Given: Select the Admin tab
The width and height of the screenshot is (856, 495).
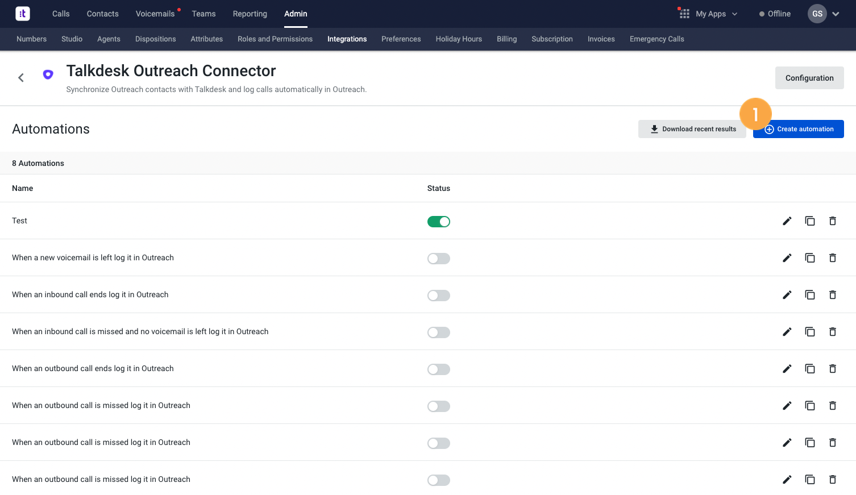Looking at the screenshot, I should [x=296, y=14].
